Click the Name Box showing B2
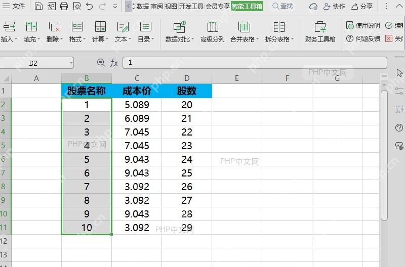 click(33, 63)
